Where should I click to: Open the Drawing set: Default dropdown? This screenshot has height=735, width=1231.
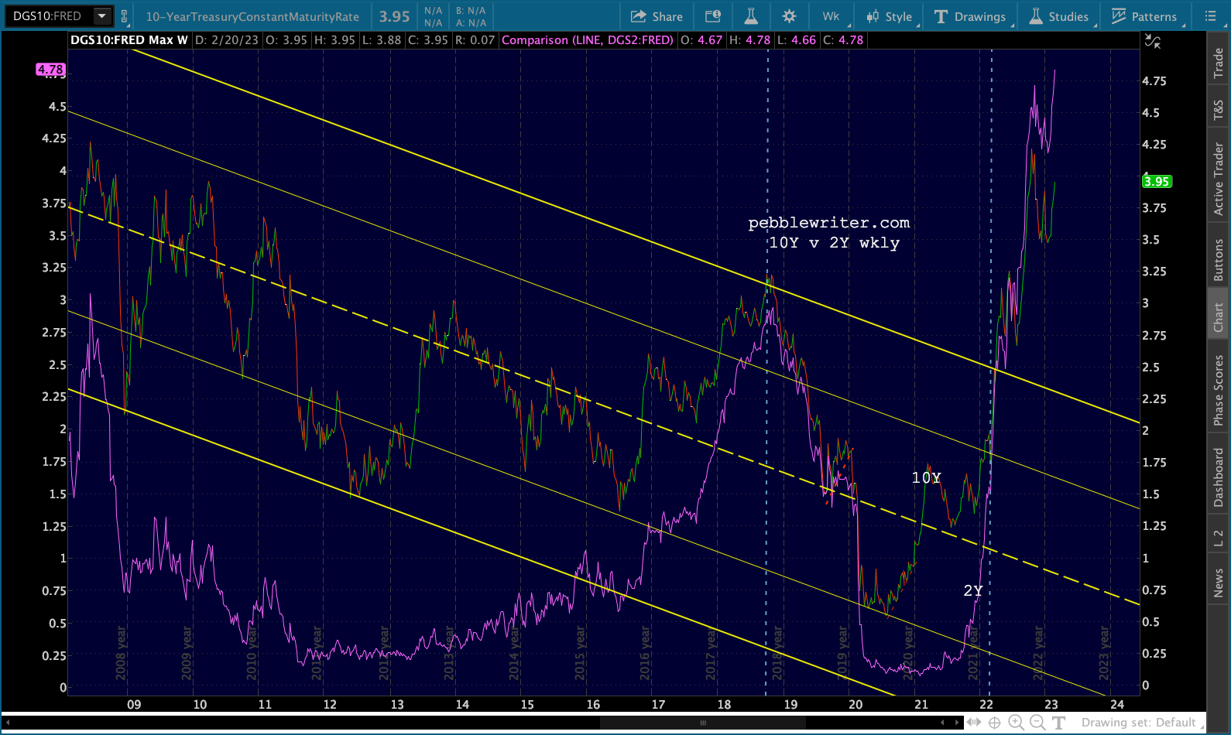(1140, 723)
